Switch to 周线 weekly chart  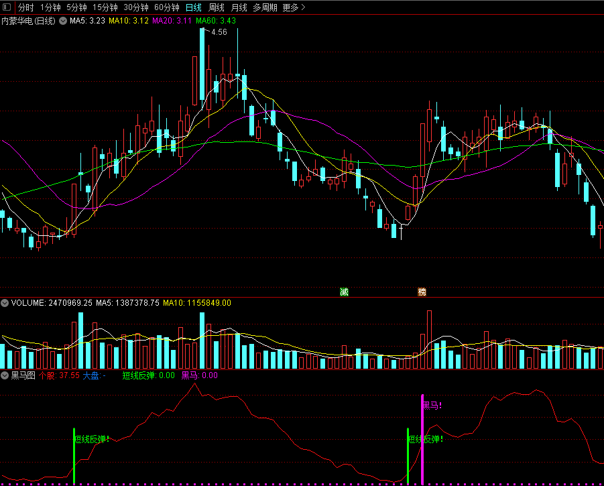[x=216, y=7]
